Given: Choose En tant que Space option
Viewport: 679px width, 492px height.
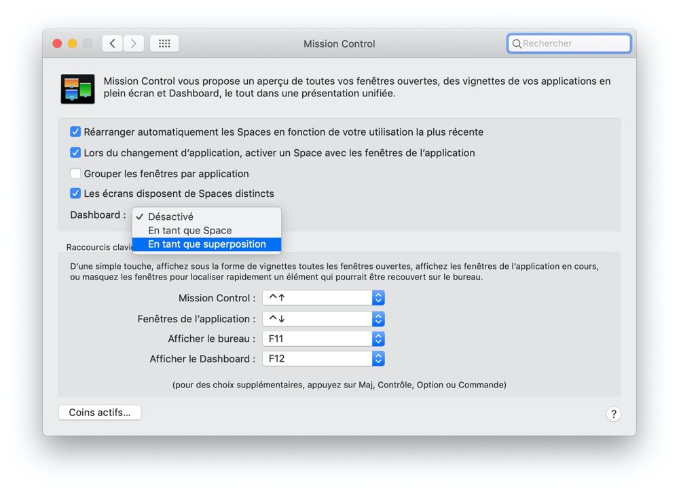Looking at the screenshot, I should 206,230.
